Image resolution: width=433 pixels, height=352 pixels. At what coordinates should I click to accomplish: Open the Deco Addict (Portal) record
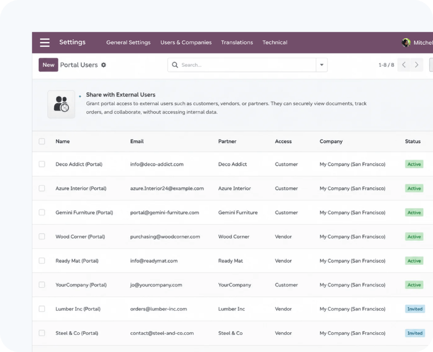(x=79, y=164)
